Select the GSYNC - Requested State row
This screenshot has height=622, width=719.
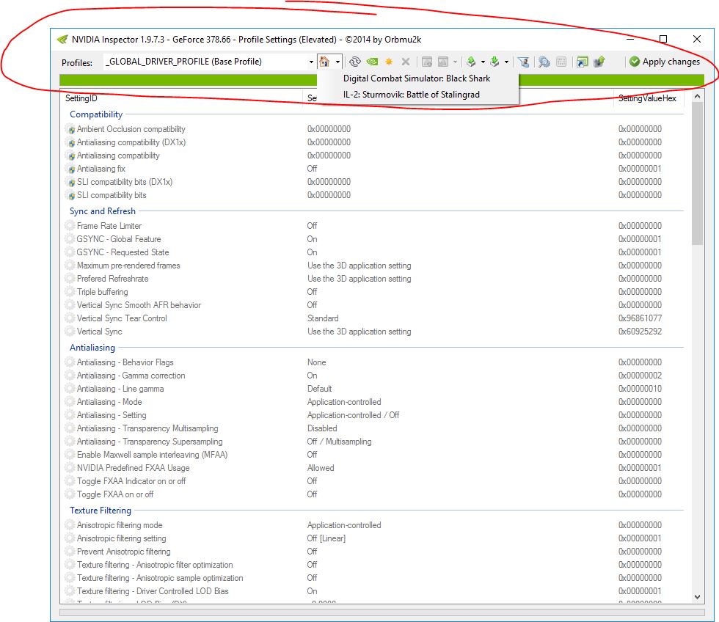pos(373,252)
